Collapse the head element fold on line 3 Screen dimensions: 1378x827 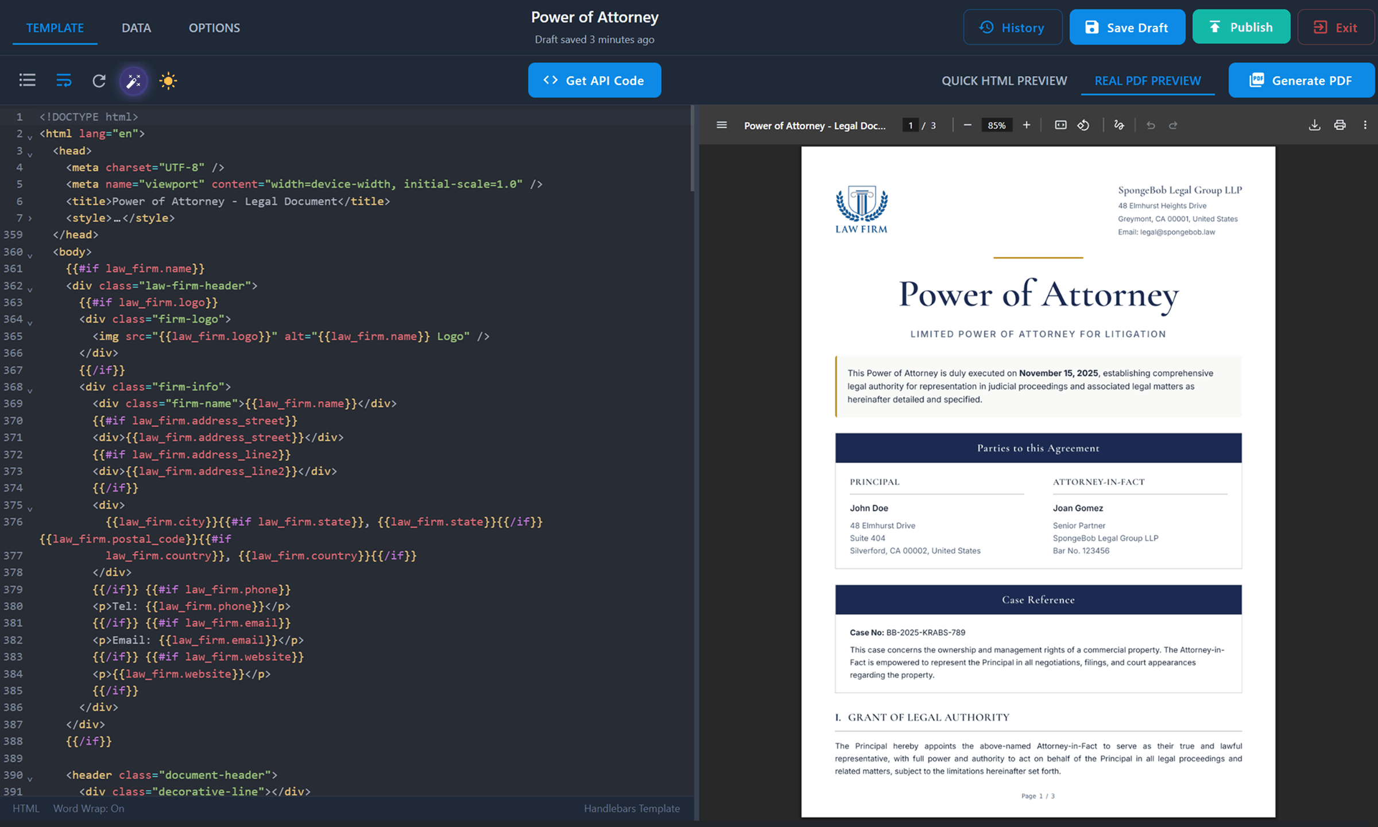point(30,153)
